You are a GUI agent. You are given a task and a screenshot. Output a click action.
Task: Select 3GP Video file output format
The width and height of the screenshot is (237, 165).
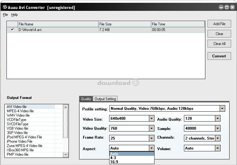(30, 133)
